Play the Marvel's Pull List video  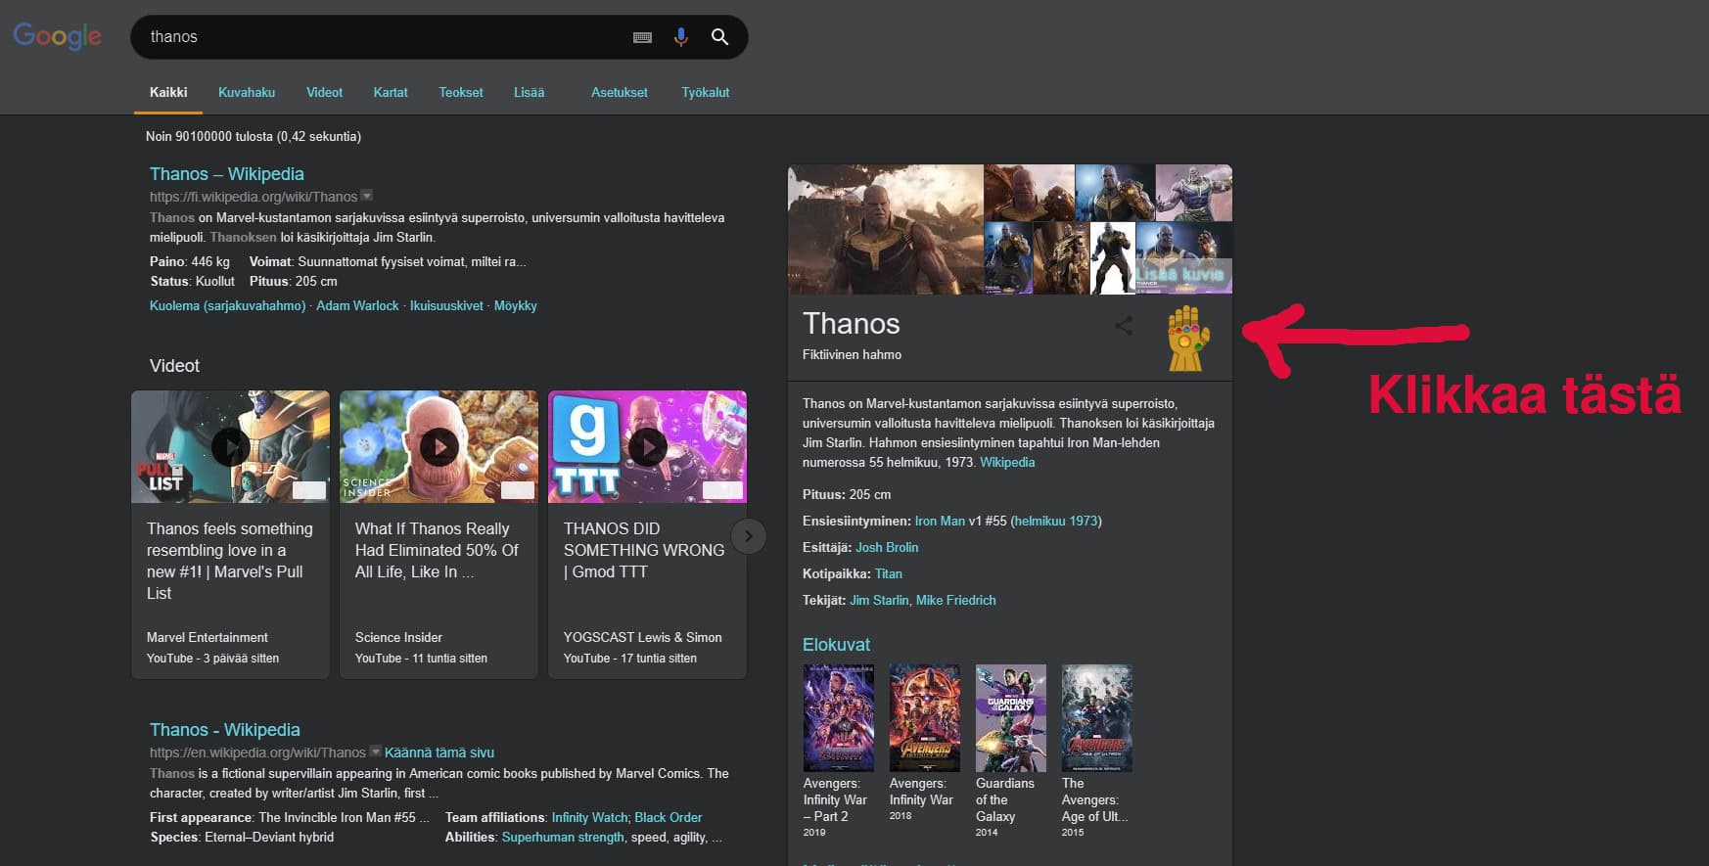coord(230,447)
